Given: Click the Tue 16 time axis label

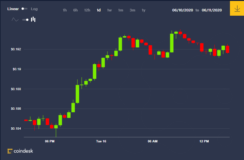Looking at the screenshot, I should click(101, 141).
